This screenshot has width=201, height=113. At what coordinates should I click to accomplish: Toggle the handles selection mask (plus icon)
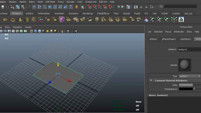34,7
